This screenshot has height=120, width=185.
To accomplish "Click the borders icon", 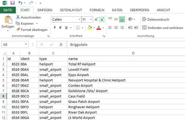I will (78, 28).
